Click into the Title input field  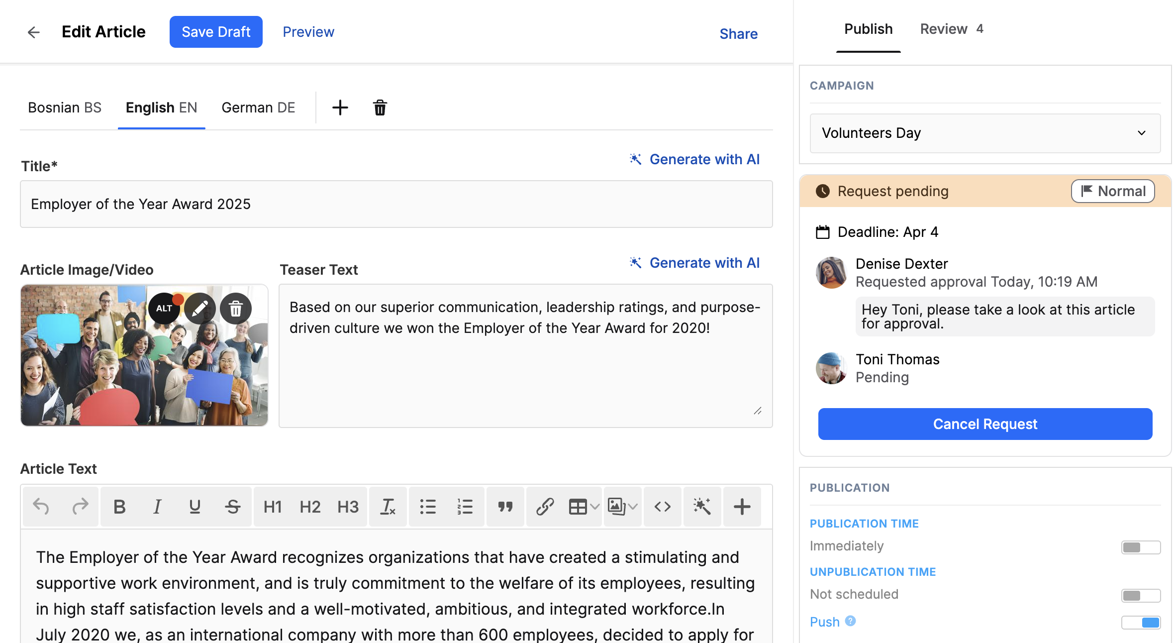(396, 204)
